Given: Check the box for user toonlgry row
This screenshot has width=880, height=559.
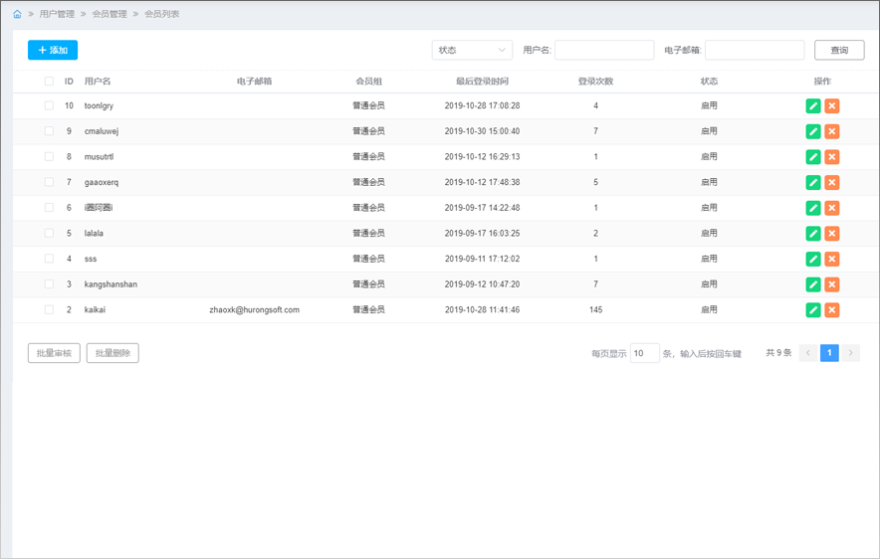Looking at the screenshot, I should 49,105.
